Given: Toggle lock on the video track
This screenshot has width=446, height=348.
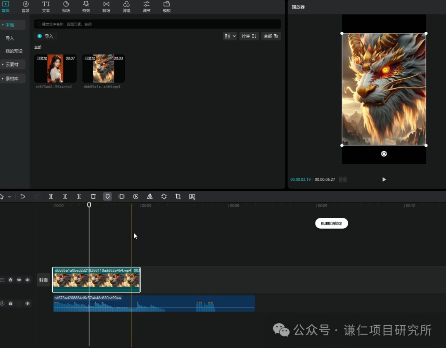Looking at the screenshot, I should (x=11, y=280).
